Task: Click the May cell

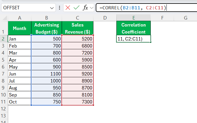Action: [19, 67]
